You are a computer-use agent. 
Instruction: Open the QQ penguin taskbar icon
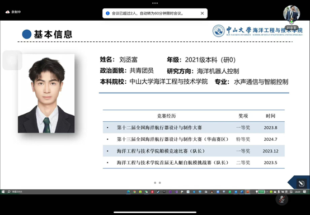[x=212, y=192]
